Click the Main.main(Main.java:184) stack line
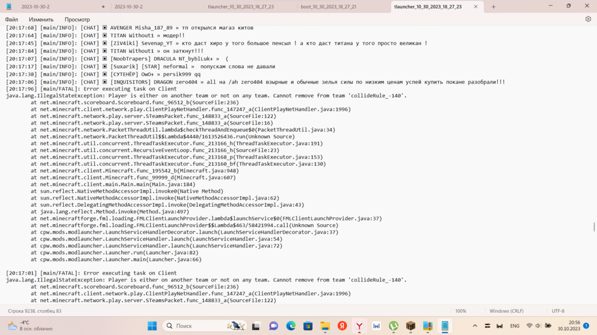Viewport: 597px width, 335px height. 113,184
